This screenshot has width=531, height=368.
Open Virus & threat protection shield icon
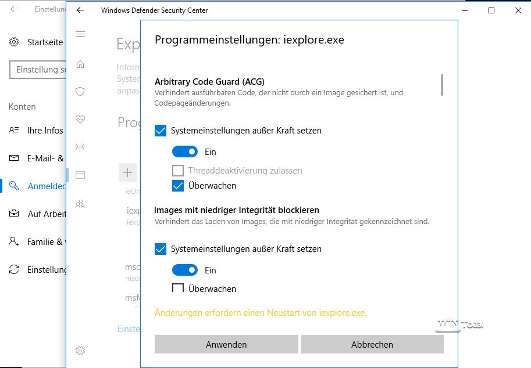[80, 92]
